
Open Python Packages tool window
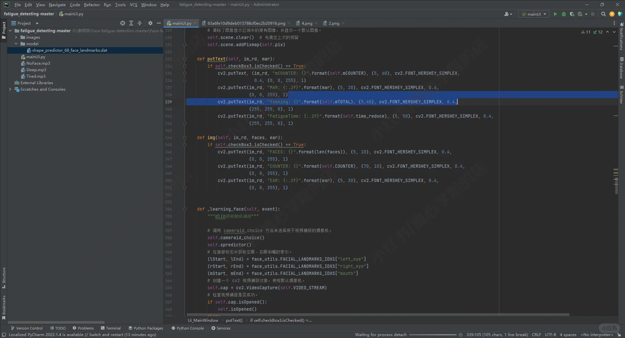click(146, 328)
